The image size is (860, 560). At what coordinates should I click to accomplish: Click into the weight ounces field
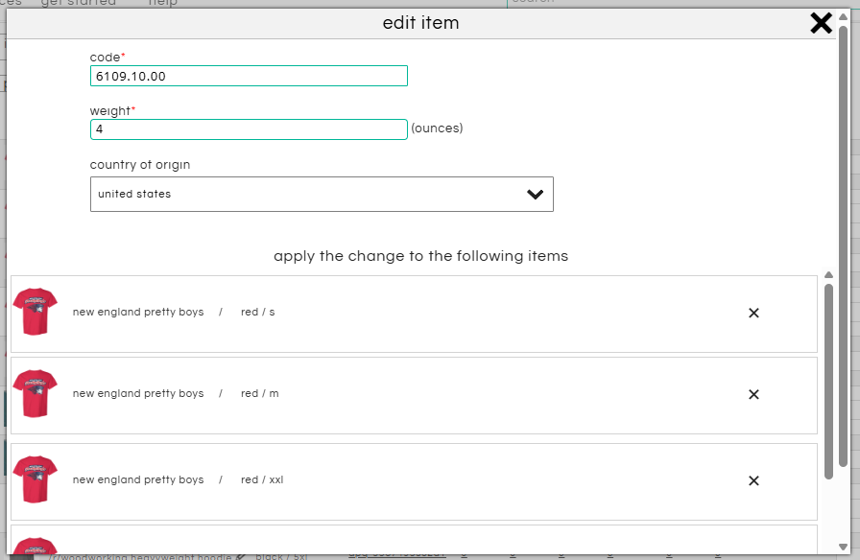[249, 128]
